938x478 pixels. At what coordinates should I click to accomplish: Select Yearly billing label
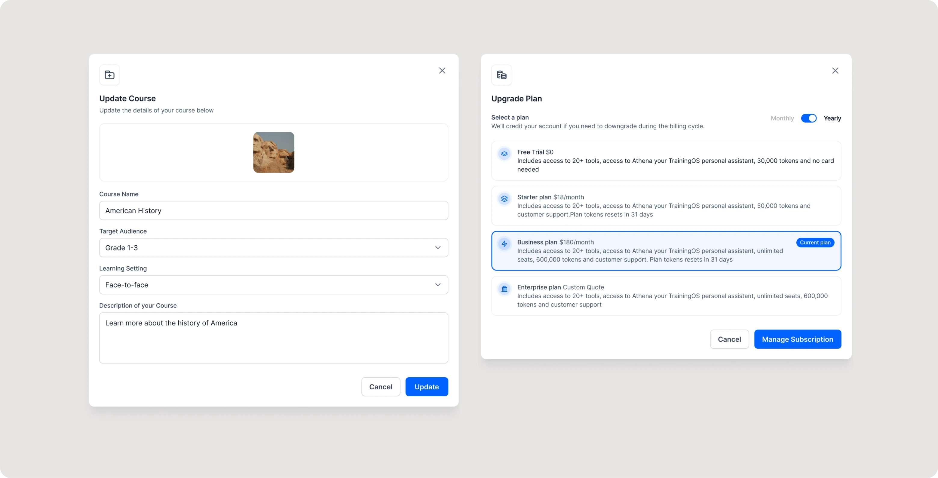[832, 118]
